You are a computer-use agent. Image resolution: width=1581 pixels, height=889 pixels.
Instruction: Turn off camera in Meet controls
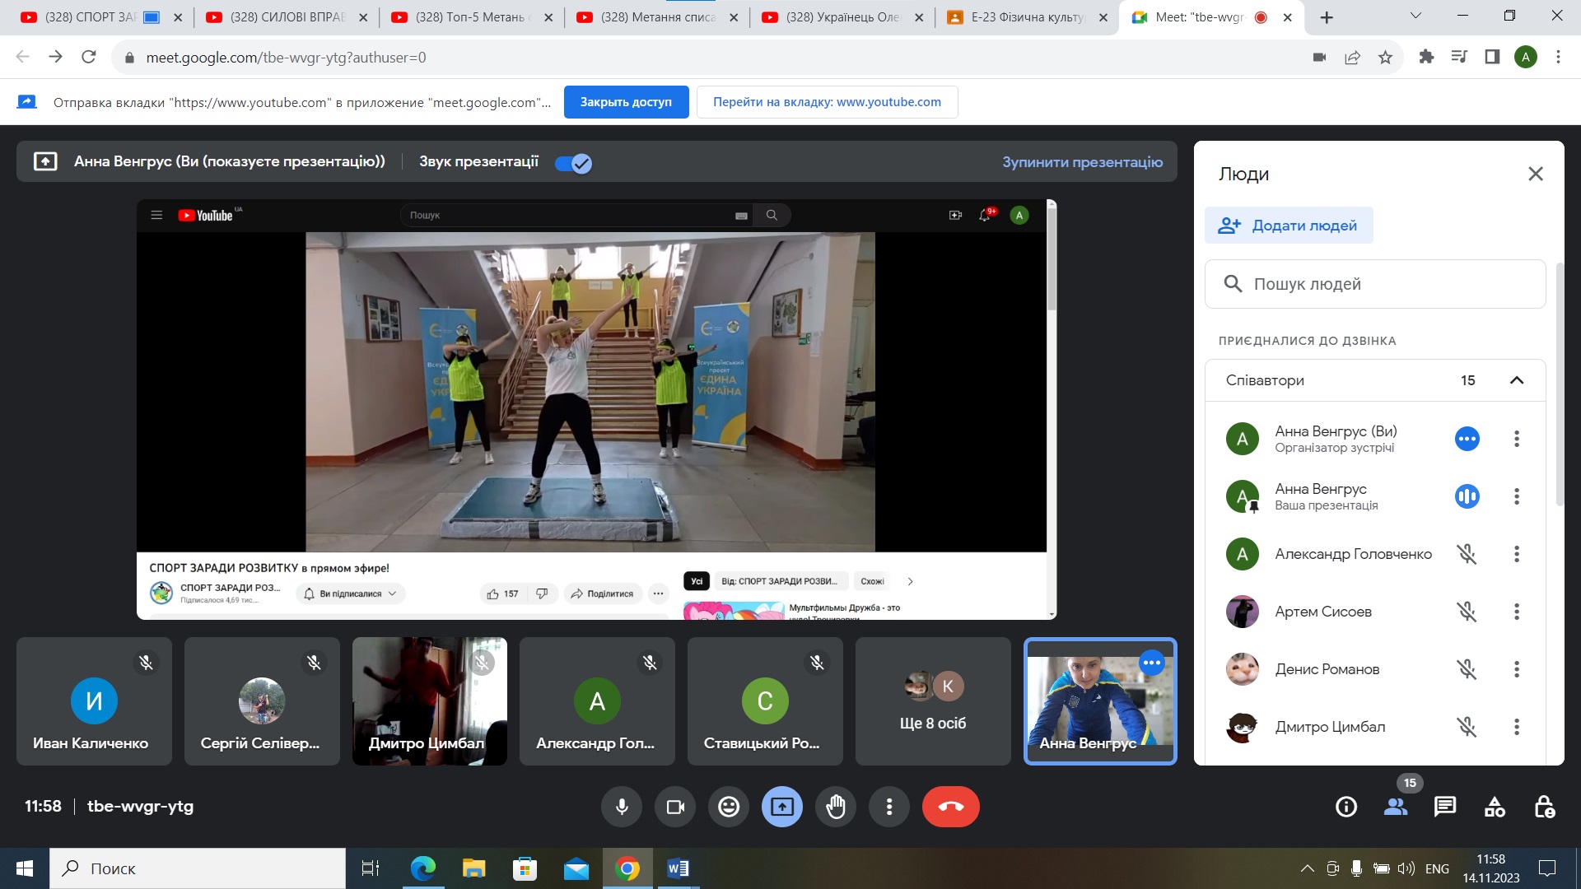point(675,807)
